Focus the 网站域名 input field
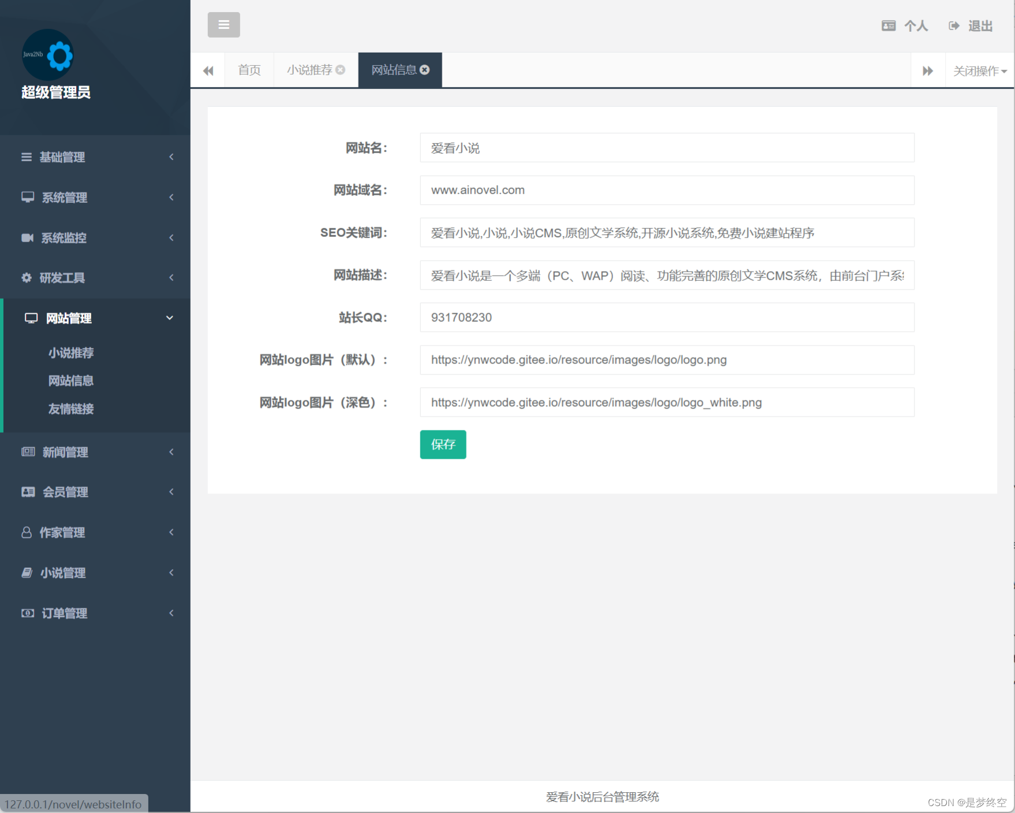The height and width of the screenshot is (813, 1015). [667, 190]
